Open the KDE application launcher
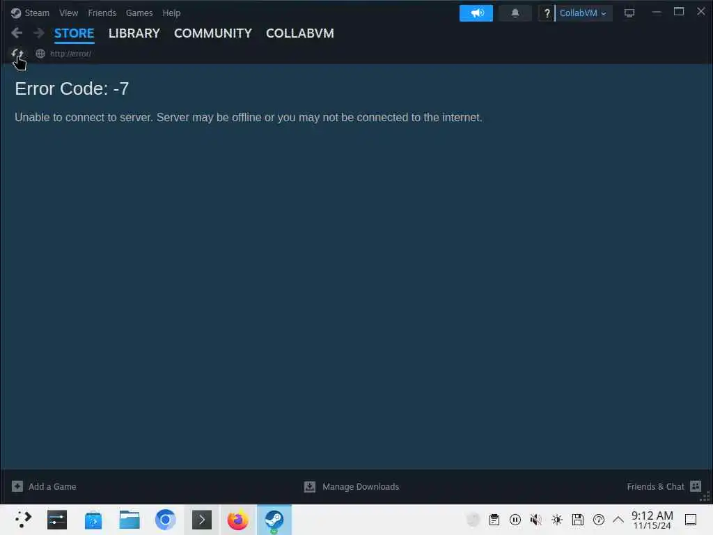Viewport: 713px width, 535px height. coord(22,520)
